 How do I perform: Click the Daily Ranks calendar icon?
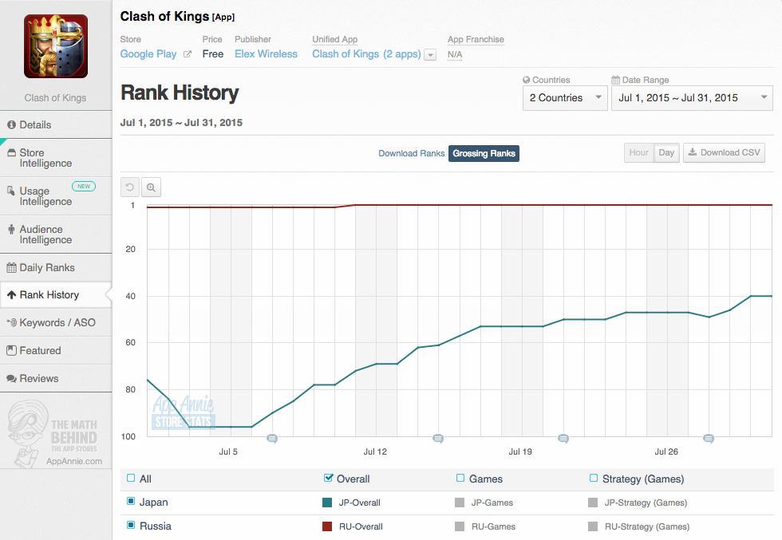11,268
